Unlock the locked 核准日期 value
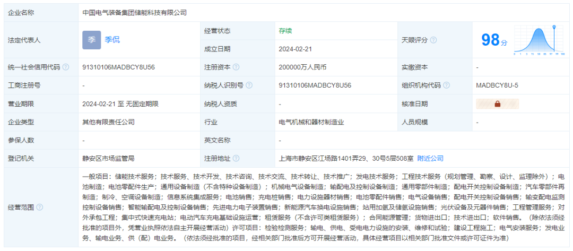Viewport: 573px width, 251px height. (497, 104)
